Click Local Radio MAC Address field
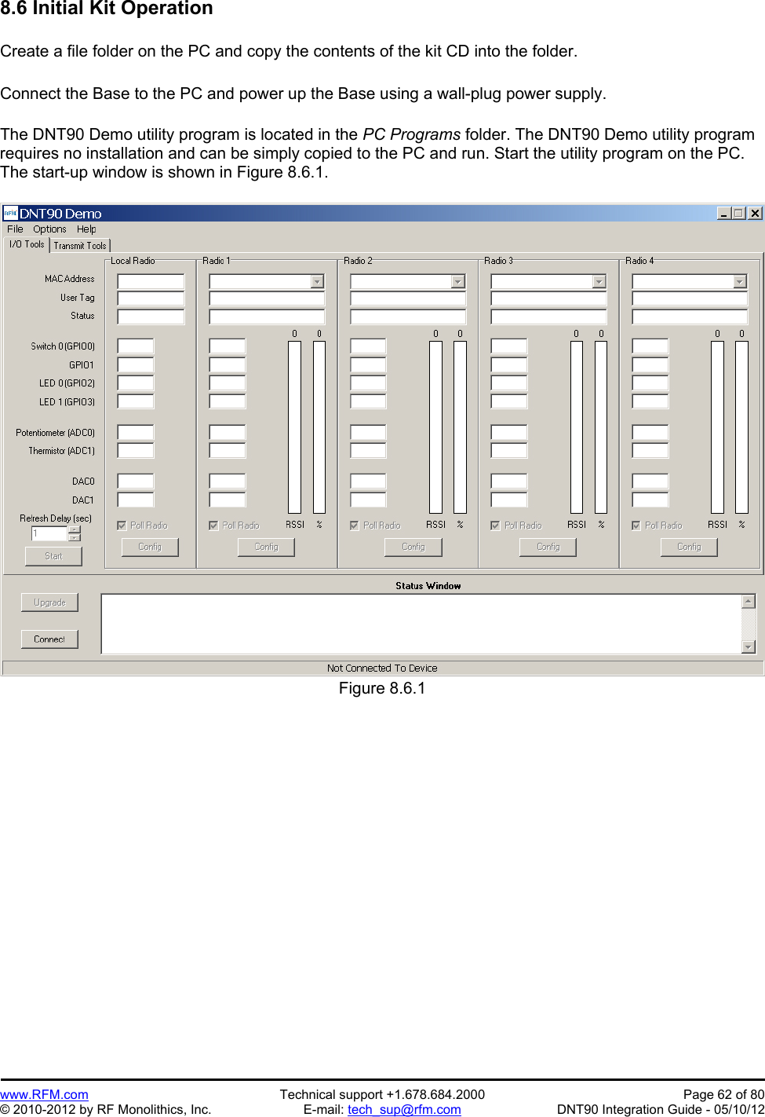The height and width of the screenshot is (1117, 765). [151, 281]
